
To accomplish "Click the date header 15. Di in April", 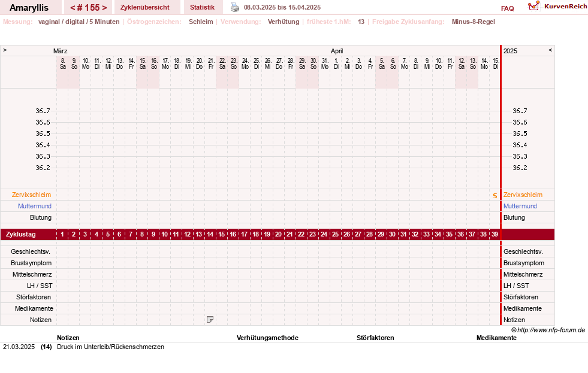I will tap(495, 63).
